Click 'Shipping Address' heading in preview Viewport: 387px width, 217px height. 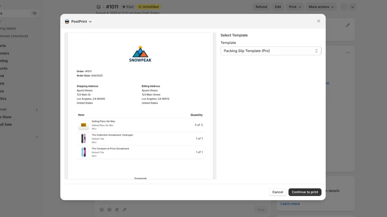[88, 86]
